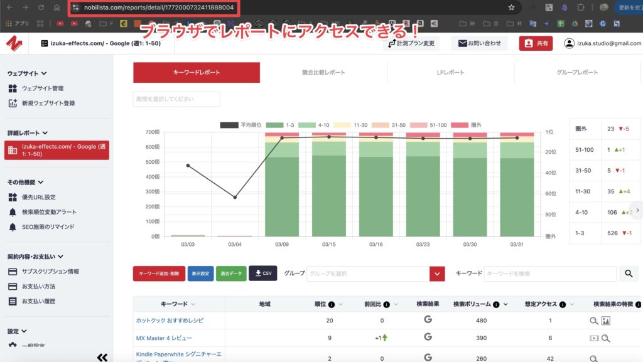The image size is (643, 362).
Task: Click the Nobilista logo icon
Action: click(14, 43)
